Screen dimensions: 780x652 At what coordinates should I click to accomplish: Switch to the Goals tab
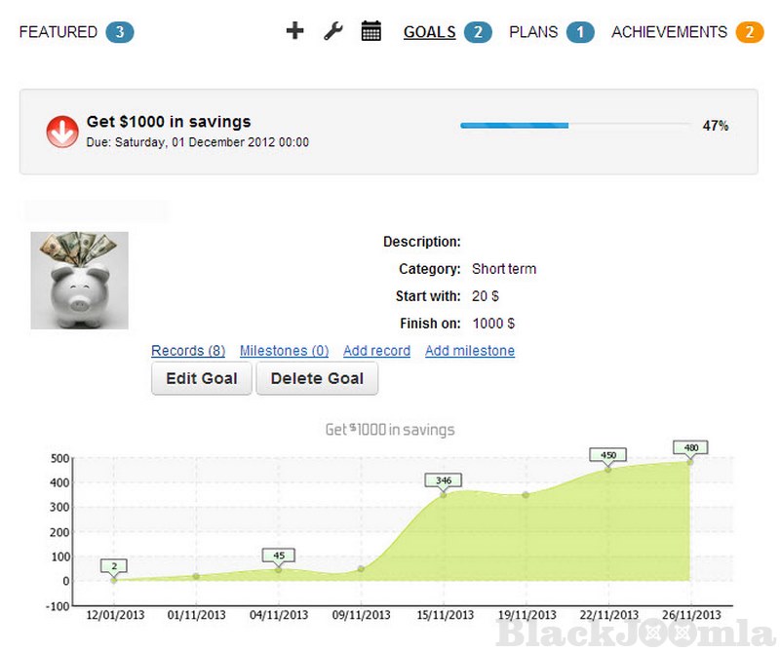click(429, 32)
